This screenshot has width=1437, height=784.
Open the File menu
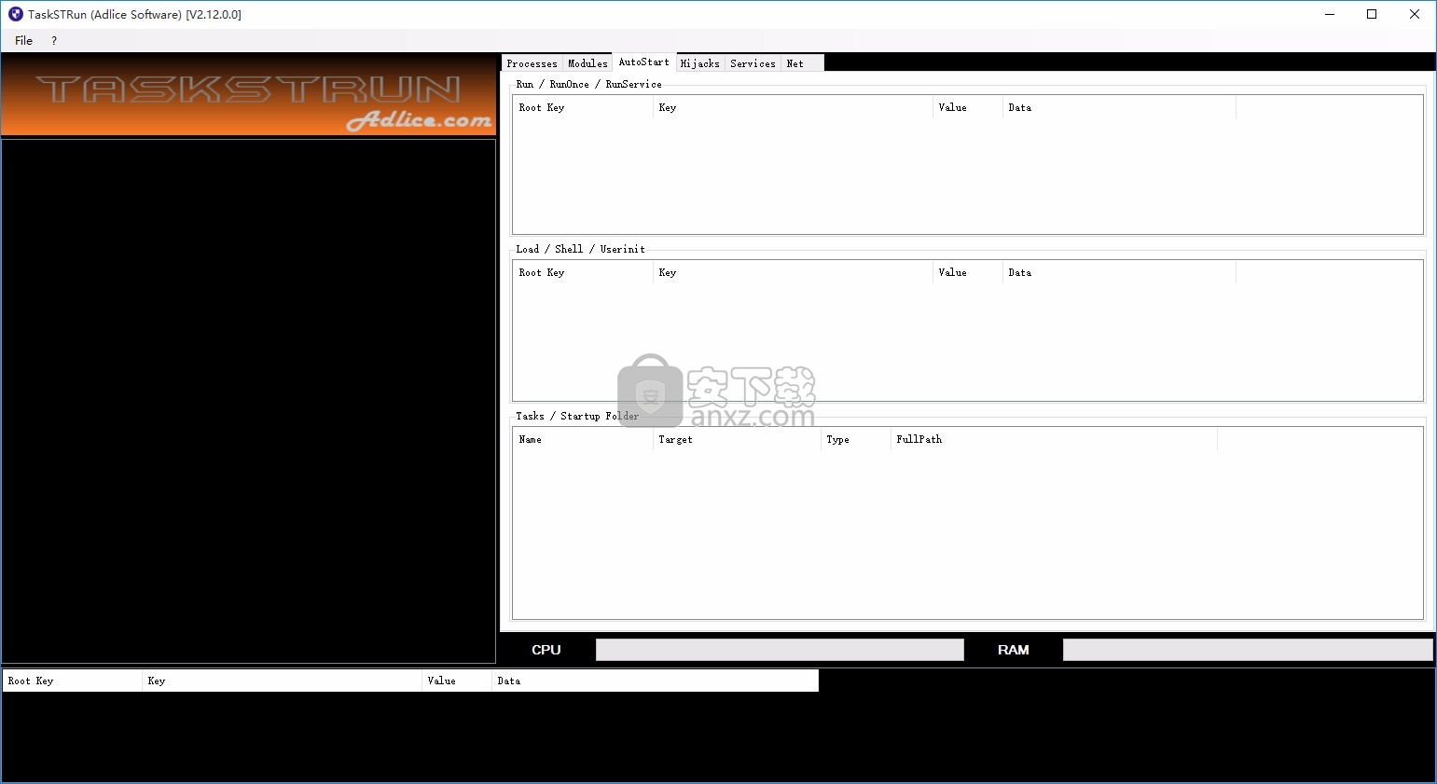click(x=24, y=40)
